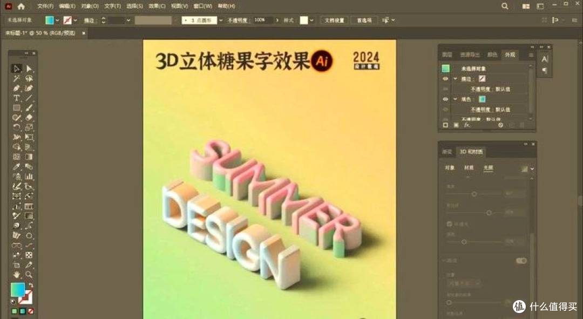Viewport: 583px width, 319px height.
Task: Collapse the 填色 row chevron
Action: pos(455,99)
